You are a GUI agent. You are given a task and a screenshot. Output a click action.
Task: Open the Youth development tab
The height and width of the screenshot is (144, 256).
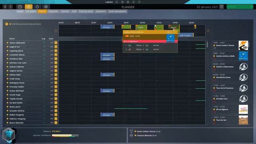[117, 12]
